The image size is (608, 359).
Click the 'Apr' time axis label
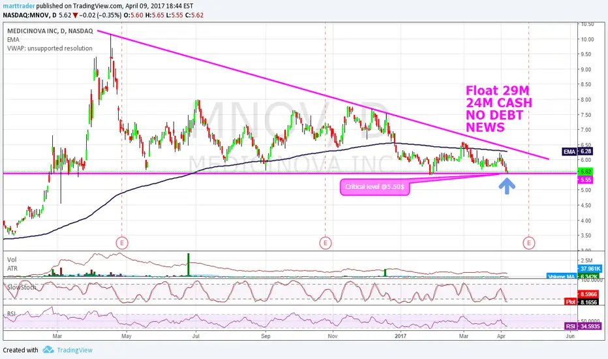coord(501,336)
